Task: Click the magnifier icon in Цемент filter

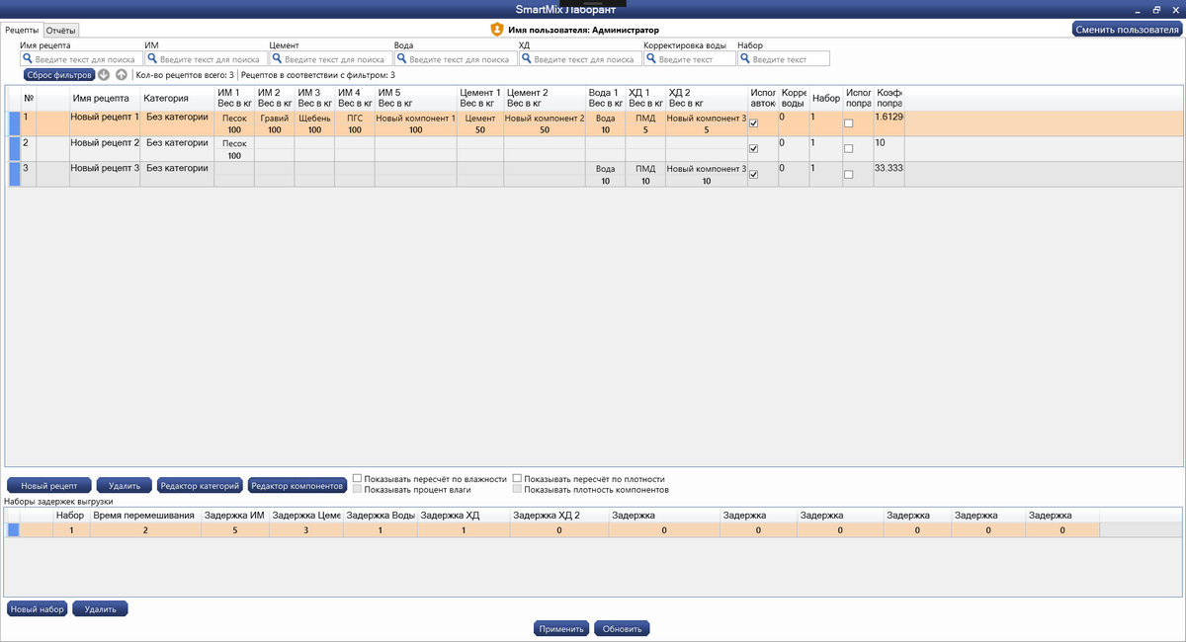Action: (x=277, y=59)
